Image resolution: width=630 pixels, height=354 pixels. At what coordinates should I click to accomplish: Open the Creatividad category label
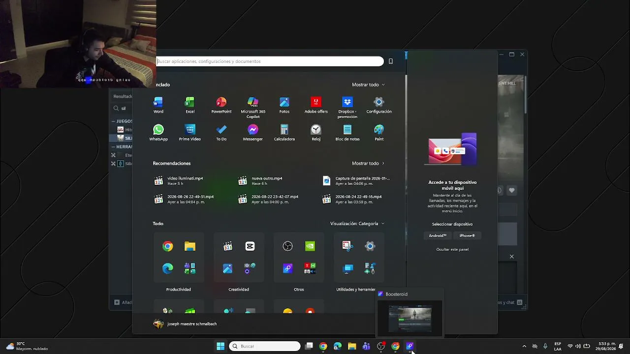pyautogui.click(x=239, y=290)
